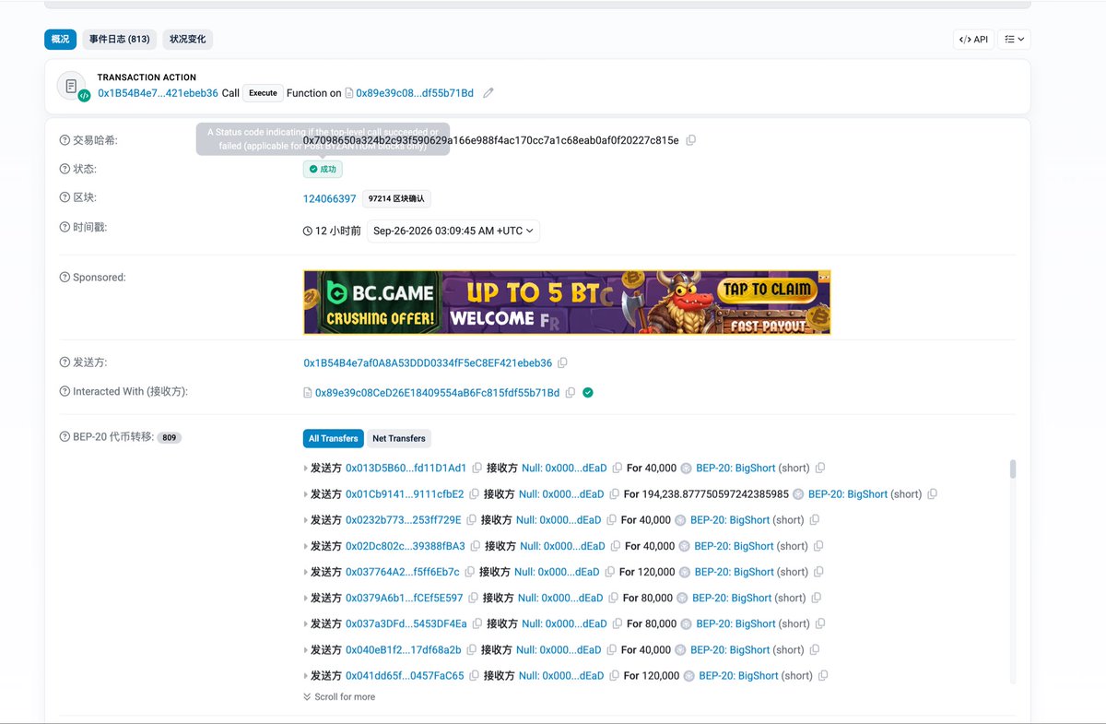Select the Net Transfers tab
The height and width of the screenshot is (724, 1106).
(399, 439)
